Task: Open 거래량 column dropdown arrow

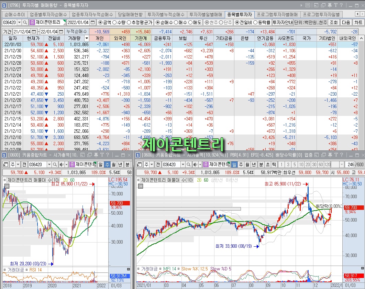Action: point(87,38)
